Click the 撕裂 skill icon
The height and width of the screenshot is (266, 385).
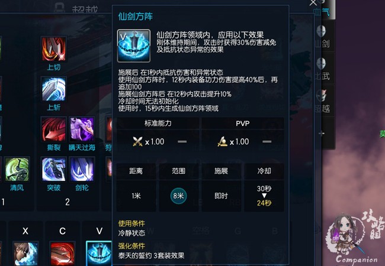(x=53, y=129)
